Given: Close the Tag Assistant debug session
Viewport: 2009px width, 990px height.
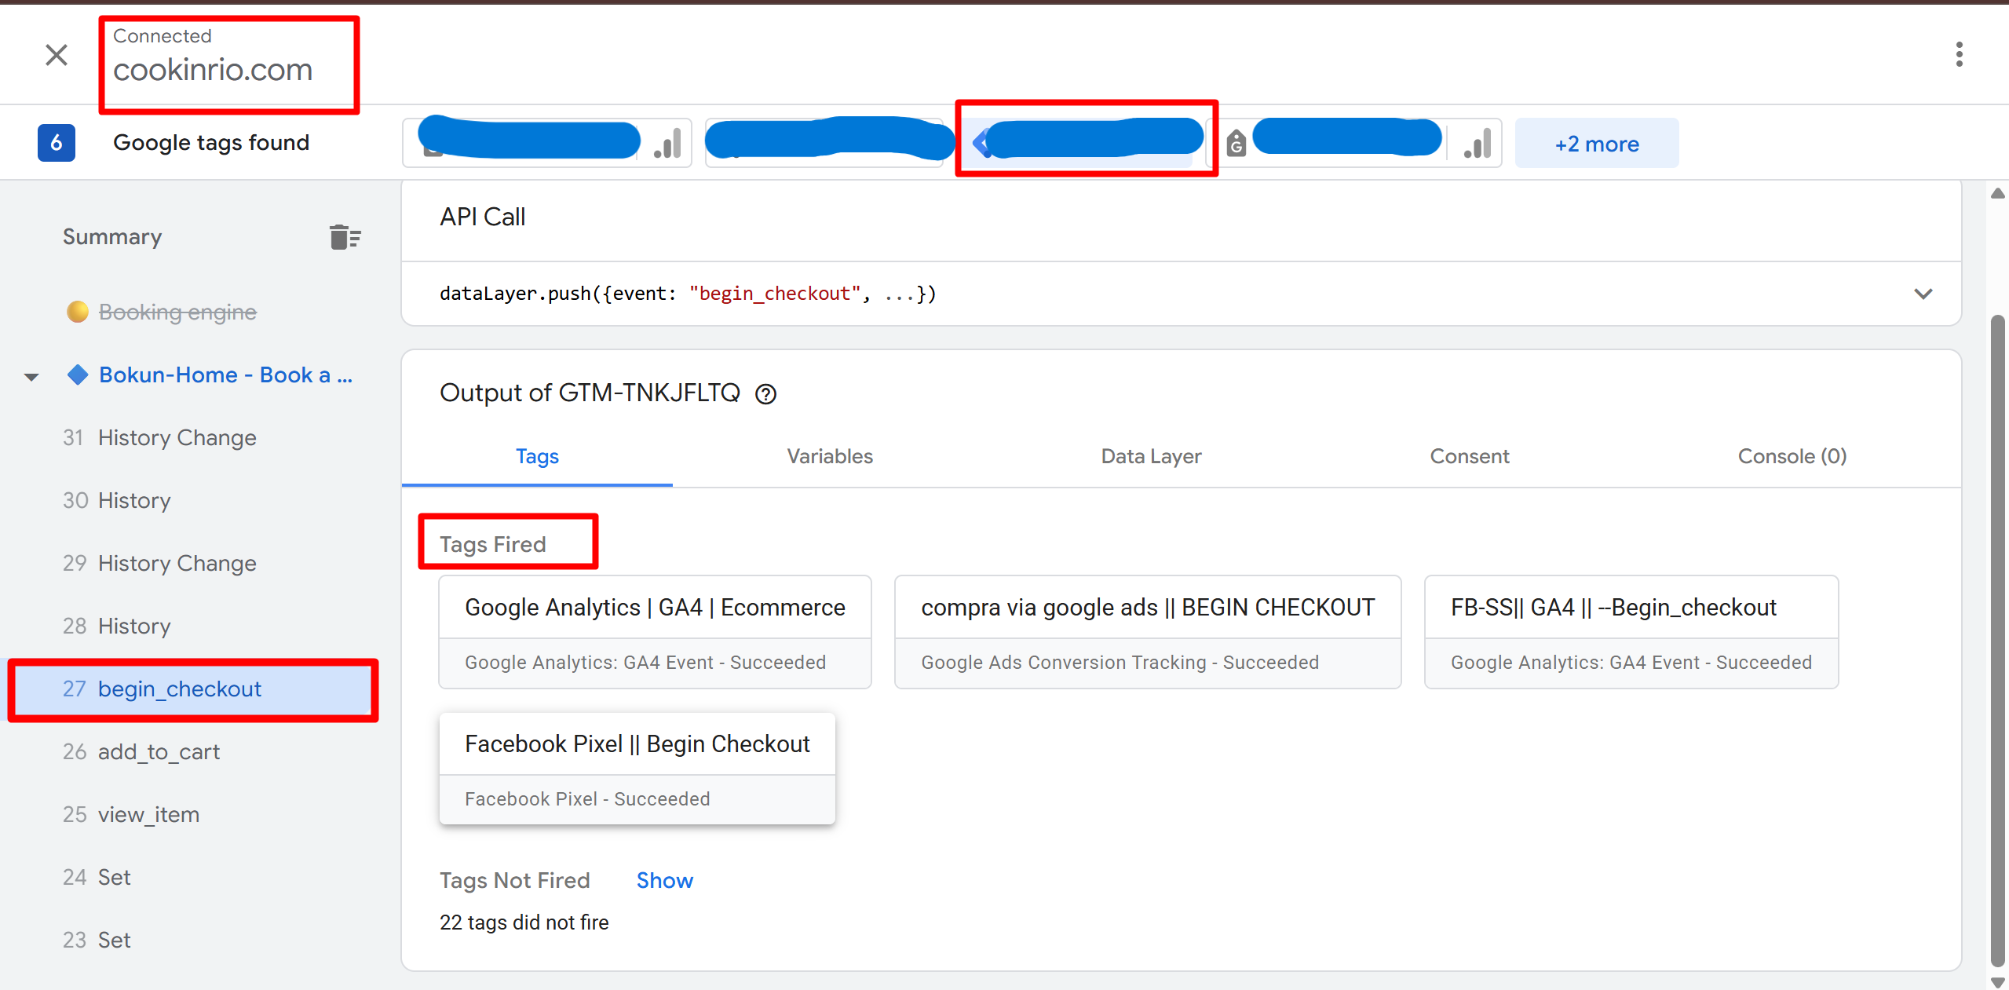Looking at the screenshot, I should pos(57,55).
